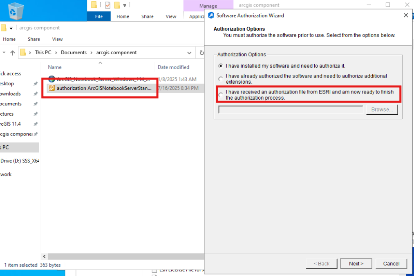414x276 pixels.
Task: Click the new folder quick access icon
Action: click(117, 5)
